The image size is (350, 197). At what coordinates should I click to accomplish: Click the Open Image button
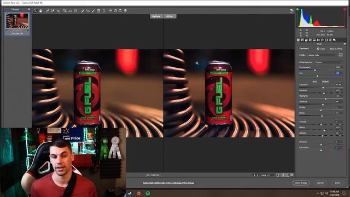pyautogui.click(x=301, y=183)
